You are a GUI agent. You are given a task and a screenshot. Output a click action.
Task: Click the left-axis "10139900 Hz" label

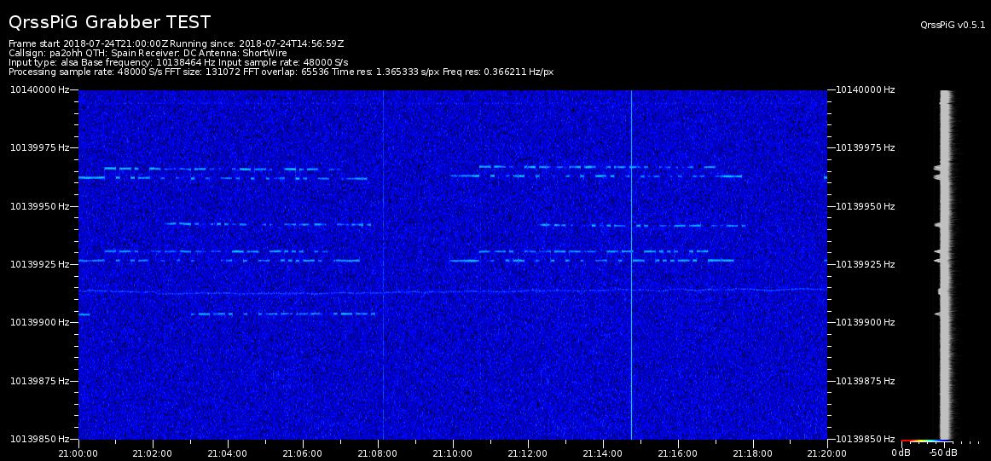point(38,322)
